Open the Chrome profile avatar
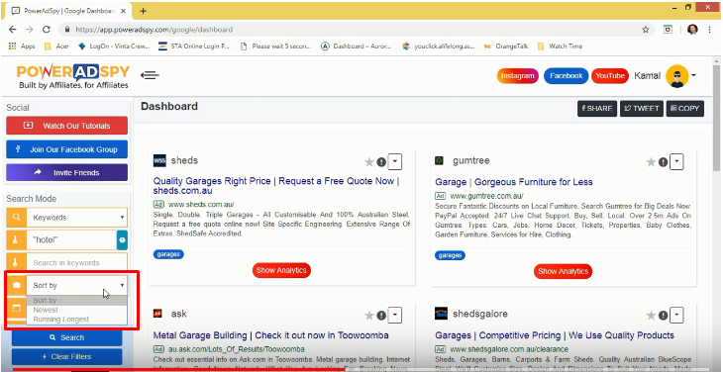This screenshot has width=723, height=372. pos(692,30)
